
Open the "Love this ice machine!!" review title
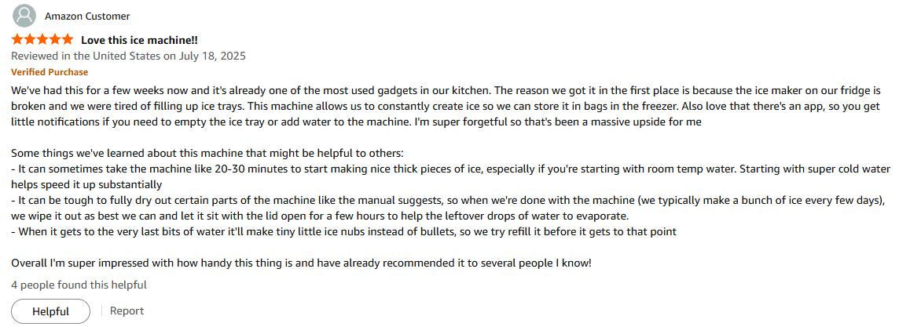click(139, 40)
